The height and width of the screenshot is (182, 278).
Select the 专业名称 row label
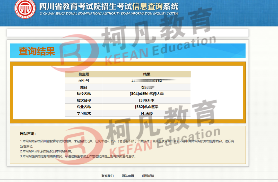click(84, 107)
